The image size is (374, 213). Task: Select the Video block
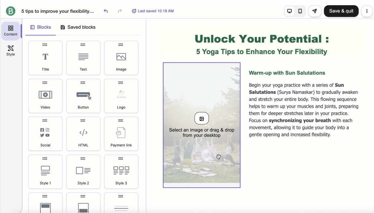(45, 96)
